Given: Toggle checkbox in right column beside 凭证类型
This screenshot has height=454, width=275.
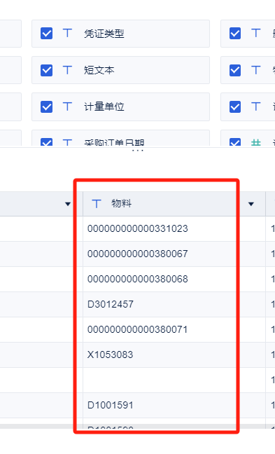Looking at the screenshot, I should [x=235, y=34].
